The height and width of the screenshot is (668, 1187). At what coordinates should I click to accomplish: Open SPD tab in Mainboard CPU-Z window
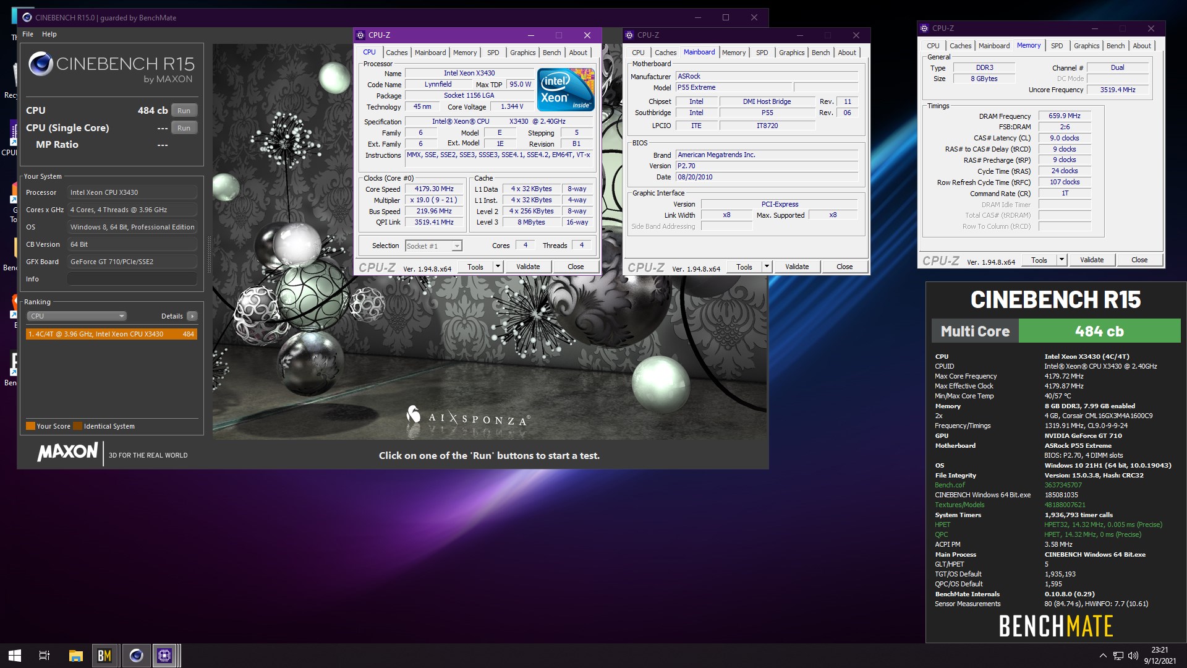(762, 53)
